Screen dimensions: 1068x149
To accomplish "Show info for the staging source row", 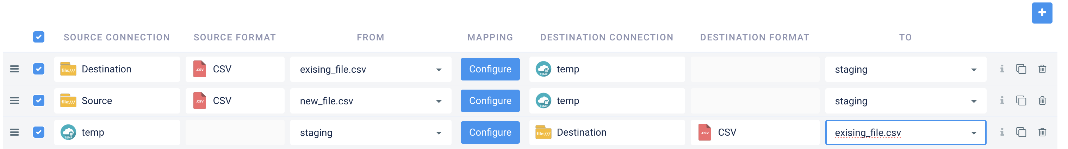I will point(1002,132).
